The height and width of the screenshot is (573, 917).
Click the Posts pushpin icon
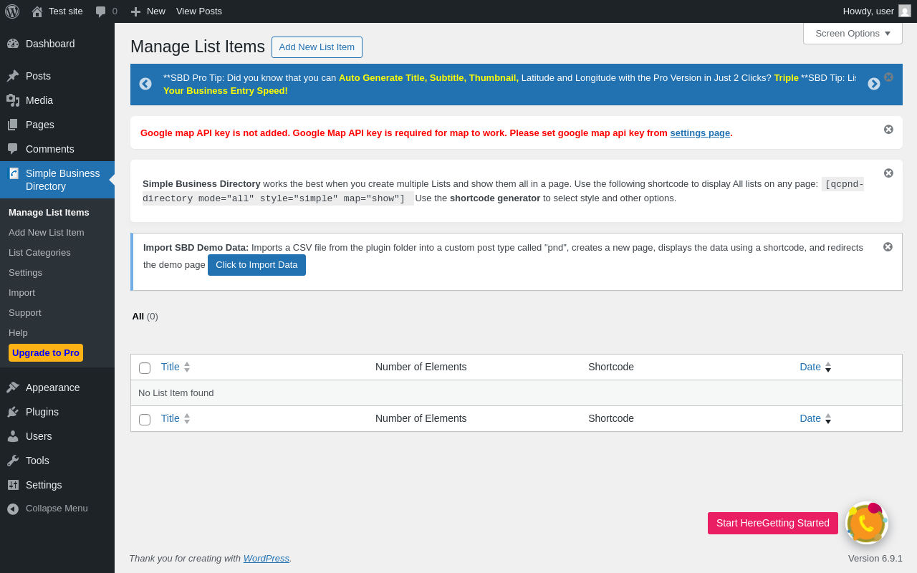coord(13,76)
